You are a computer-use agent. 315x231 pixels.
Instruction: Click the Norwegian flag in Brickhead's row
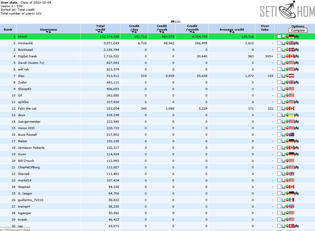coord(291,50)
